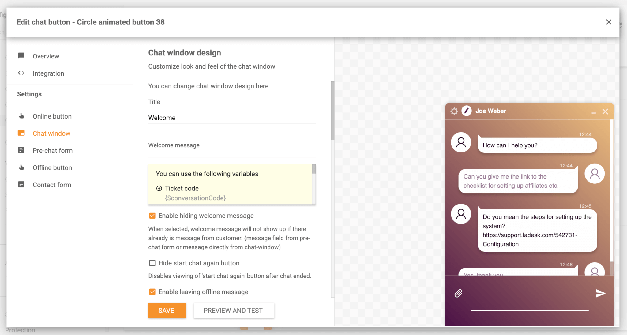
Task: Select the Chat window settings tab
Action: click(x=51, y=133)
